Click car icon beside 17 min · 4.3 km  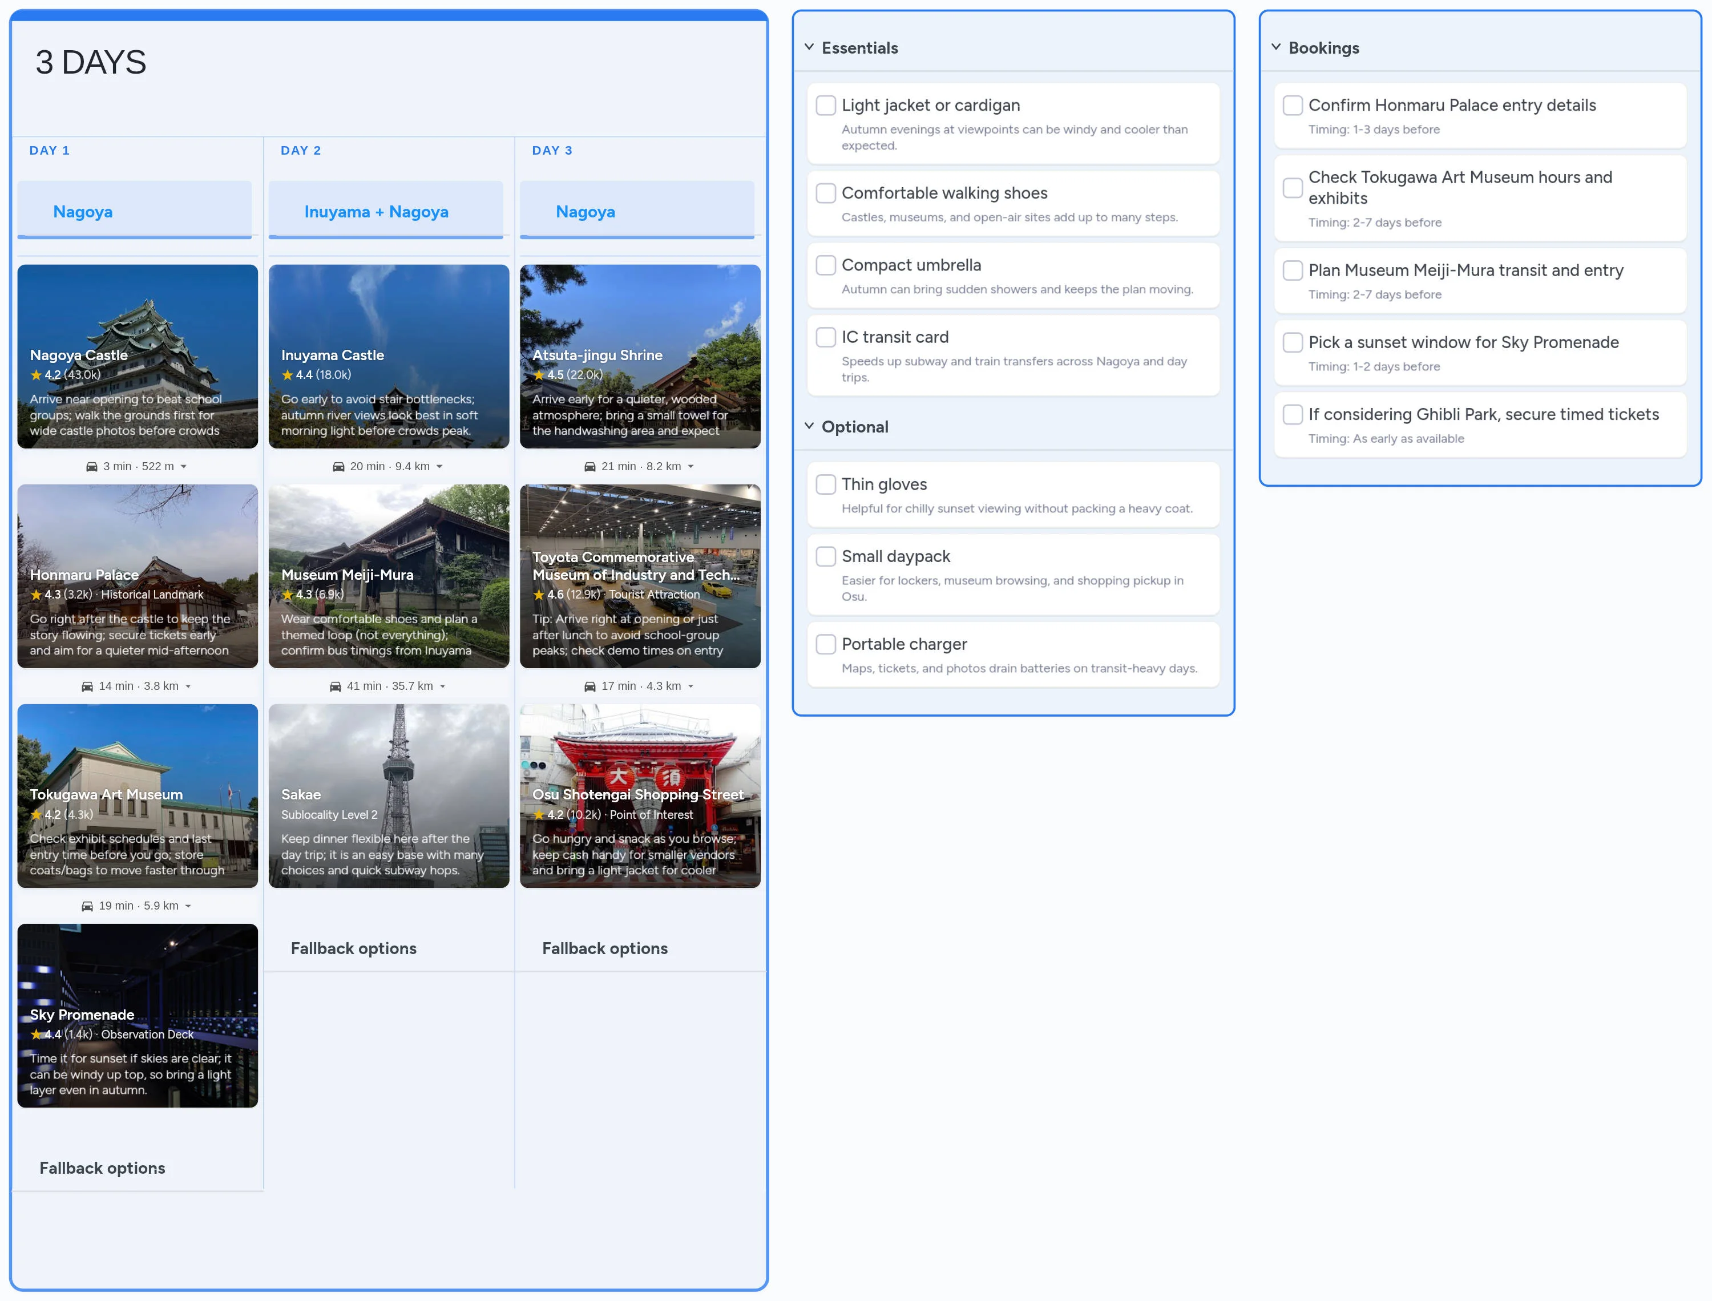pos(590,686)
